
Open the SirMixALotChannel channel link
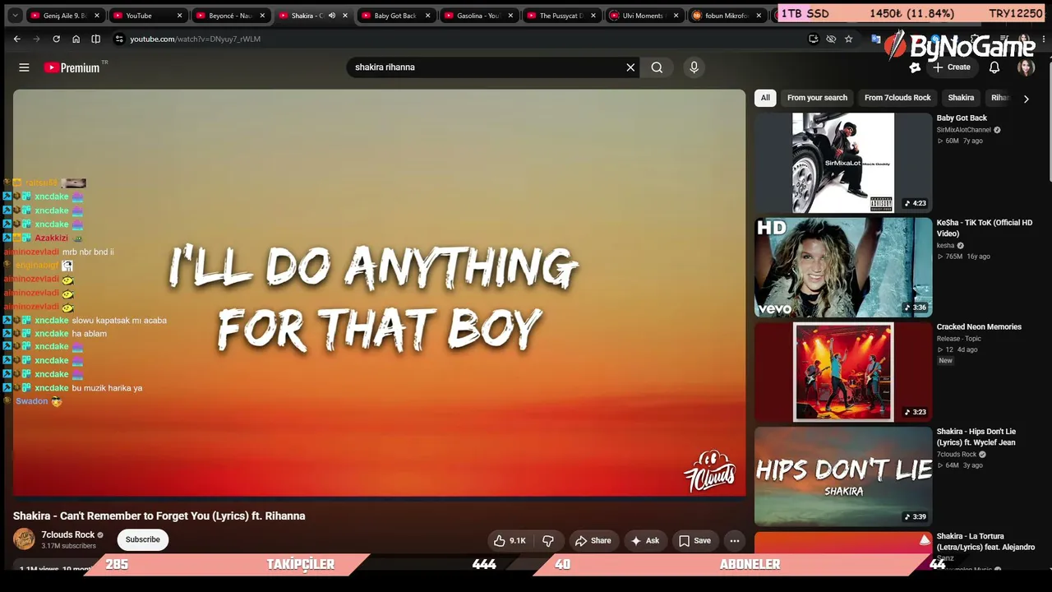964,130
